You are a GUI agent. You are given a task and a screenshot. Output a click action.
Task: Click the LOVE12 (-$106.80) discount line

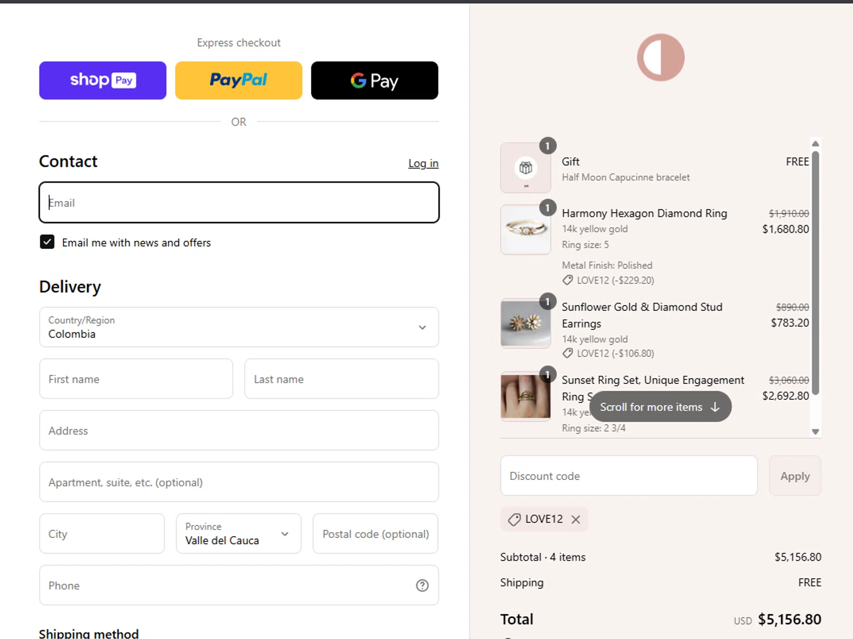[608, 353]
